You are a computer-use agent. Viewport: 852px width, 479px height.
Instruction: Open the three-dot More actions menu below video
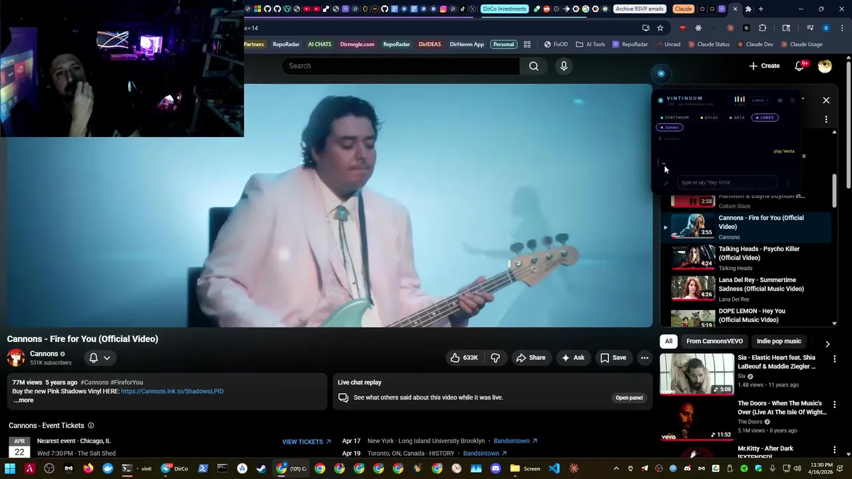coord(644,358)
